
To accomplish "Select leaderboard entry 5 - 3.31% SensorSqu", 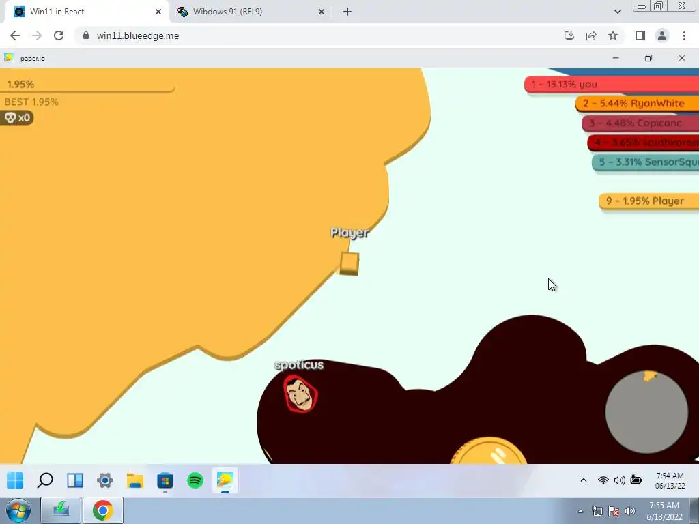I will 646,162.
